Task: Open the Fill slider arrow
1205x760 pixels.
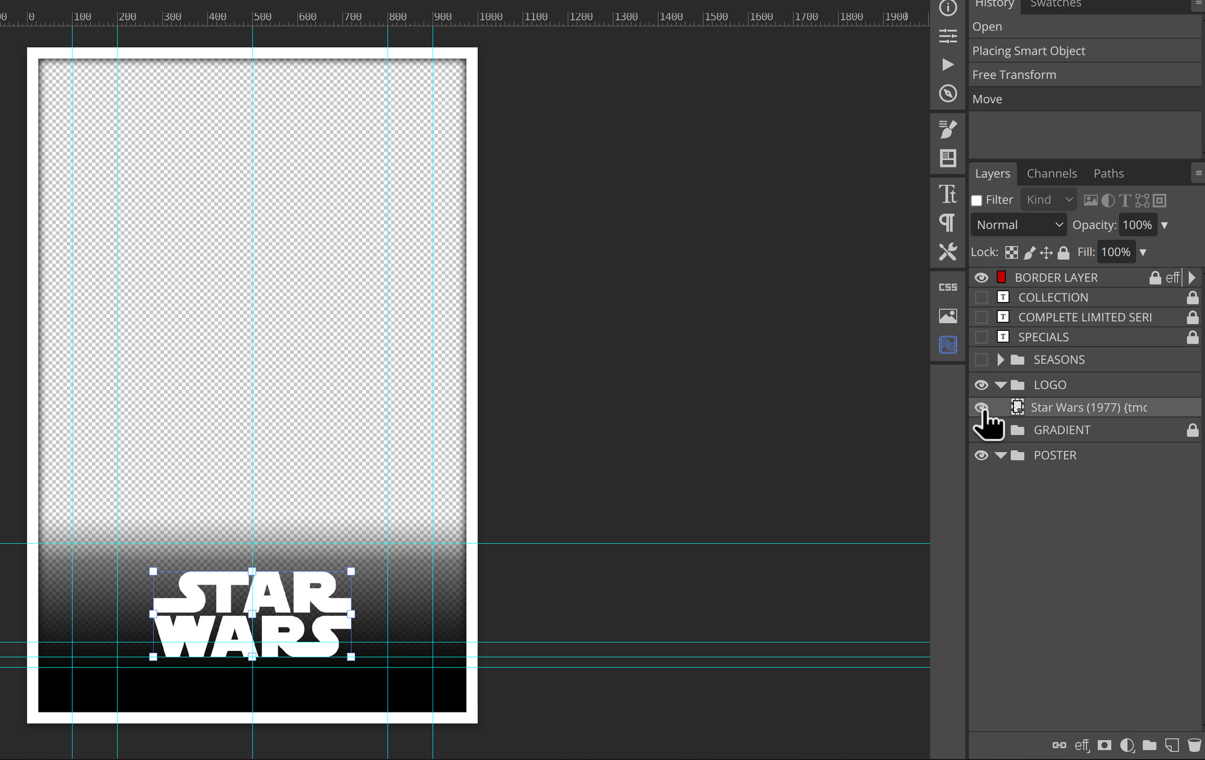Action: coord(1143,253)
